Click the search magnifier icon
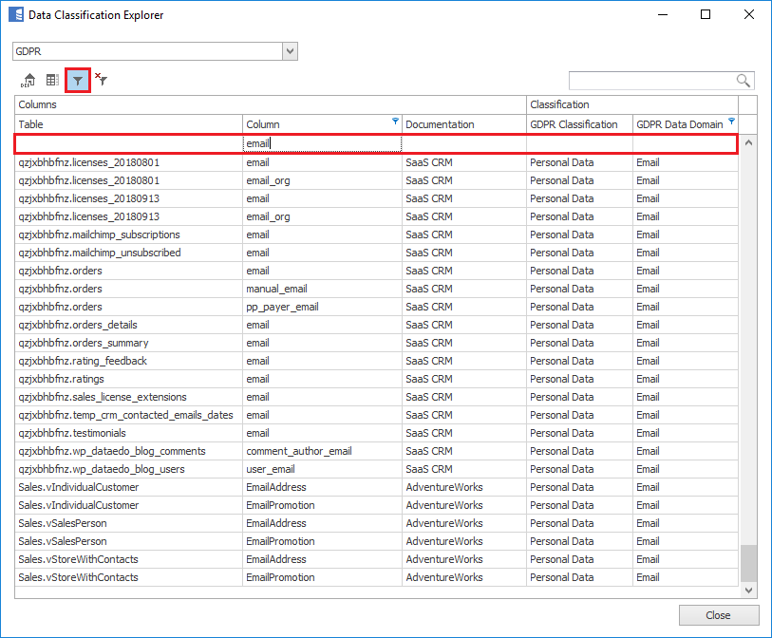Image resolution: width=772 pixels, height=638 pixels. coord(743,81)
